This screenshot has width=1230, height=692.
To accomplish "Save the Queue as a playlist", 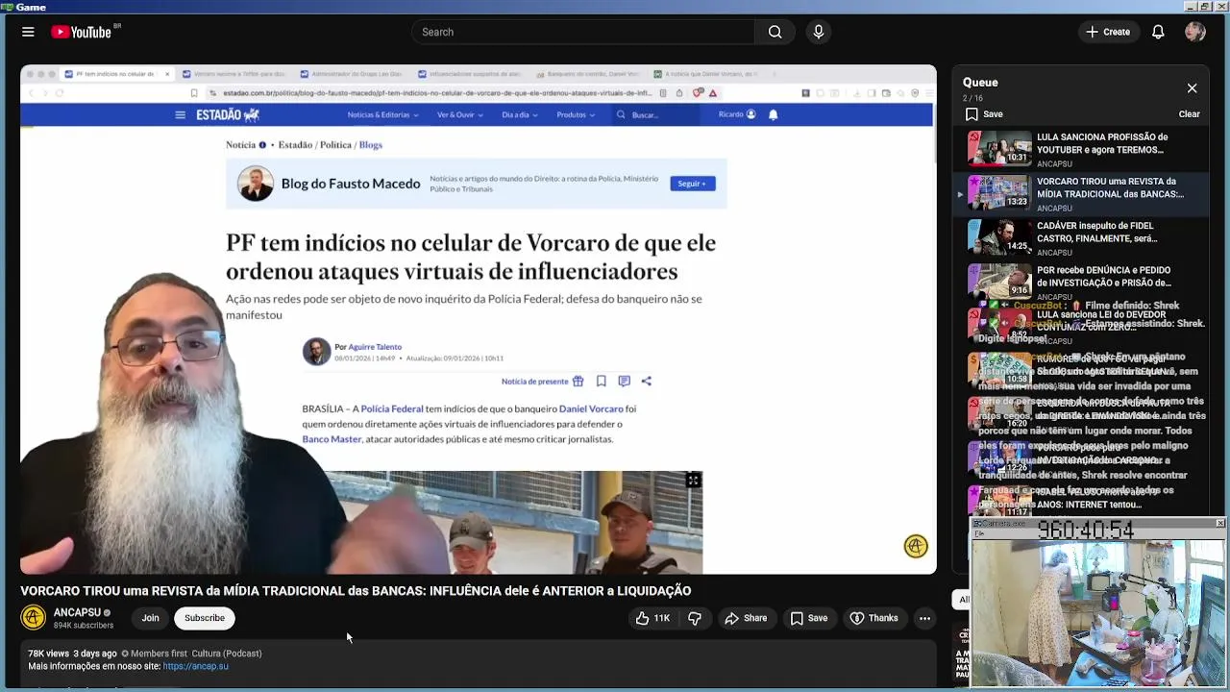I will pyautogui.click(x=984, y=113).
